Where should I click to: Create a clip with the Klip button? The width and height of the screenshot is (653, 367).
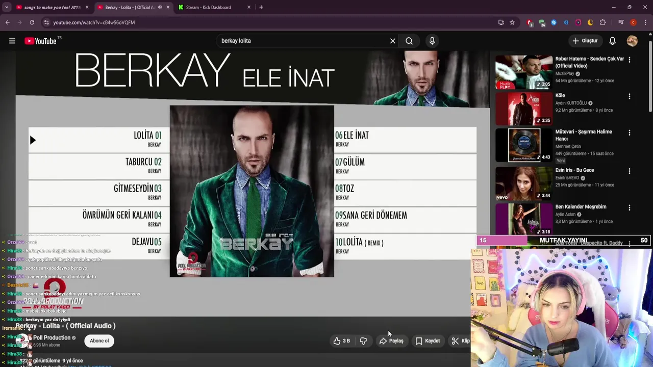(460, 341)
